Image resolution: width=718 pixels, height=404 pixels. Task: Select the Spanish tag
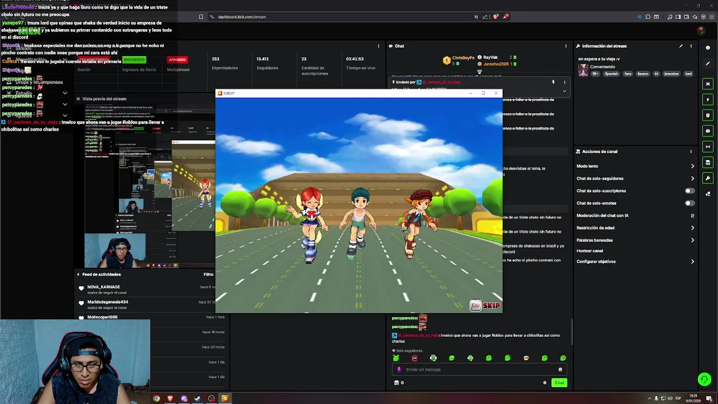pyautogui.click(x=611, y=74)
